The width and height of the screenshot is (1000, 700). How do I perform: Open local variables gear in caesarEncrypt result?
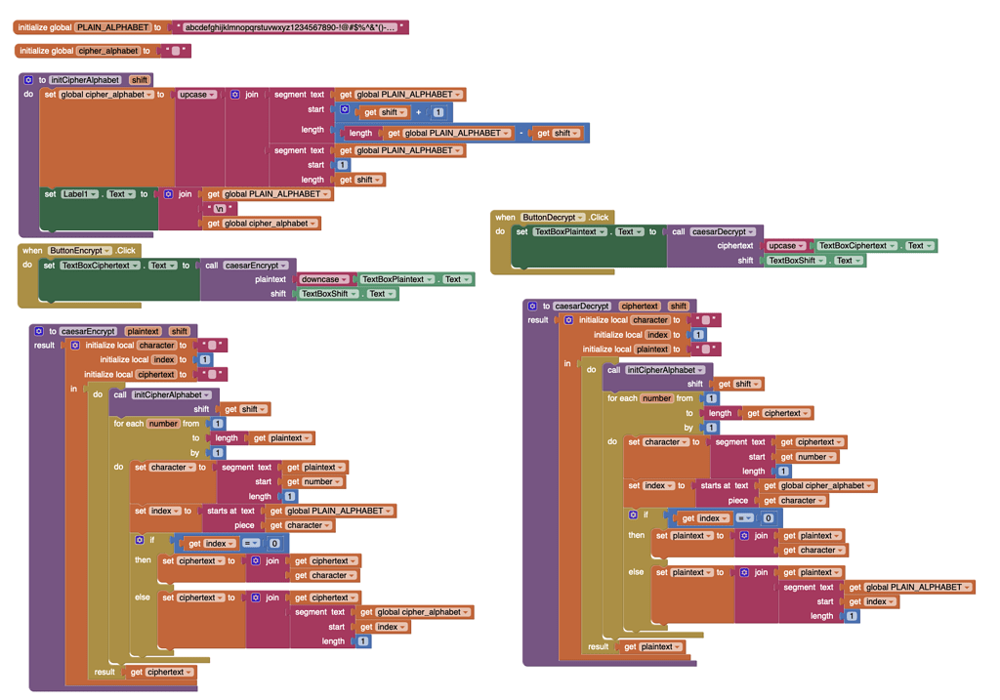pyautogui.click(x=74, y=346)
